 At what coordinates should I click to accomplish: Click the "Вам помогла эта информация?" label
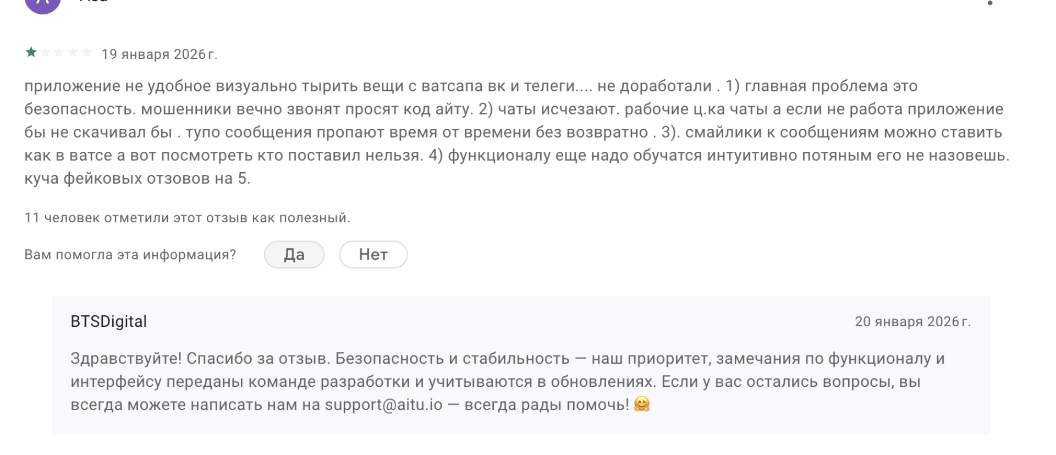click(x=130, y=255)
